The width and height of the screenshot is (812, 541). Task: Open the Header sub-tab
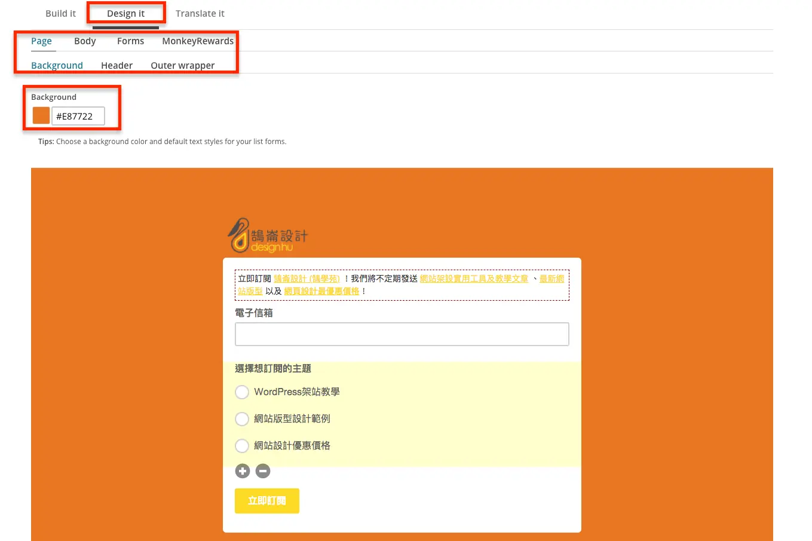tap(117, 65)
